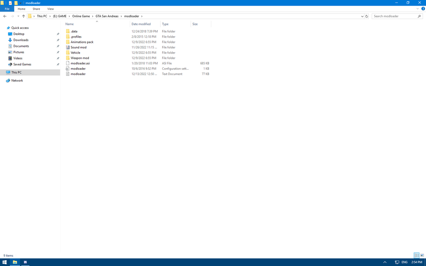Open Desktop in Quick access
Screen dimensions: 426x266
point(19,34)
